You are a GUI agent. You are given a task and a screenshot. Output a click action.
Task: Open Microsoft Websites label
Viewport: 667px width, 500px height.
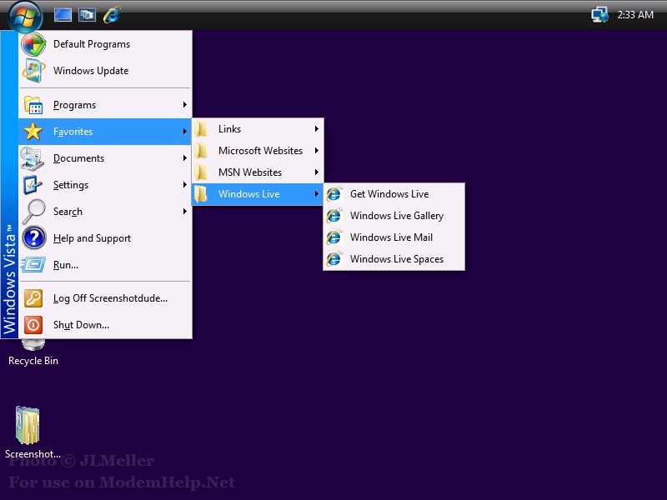(x=260, y=151)
